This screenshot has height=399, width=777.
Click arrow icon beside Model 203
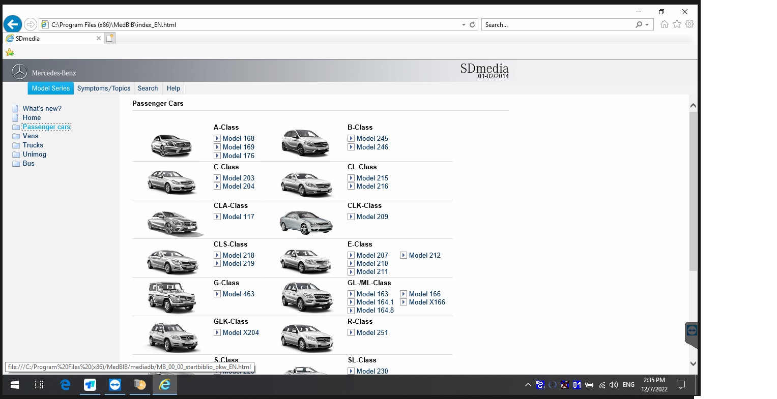tap(217, 178)
